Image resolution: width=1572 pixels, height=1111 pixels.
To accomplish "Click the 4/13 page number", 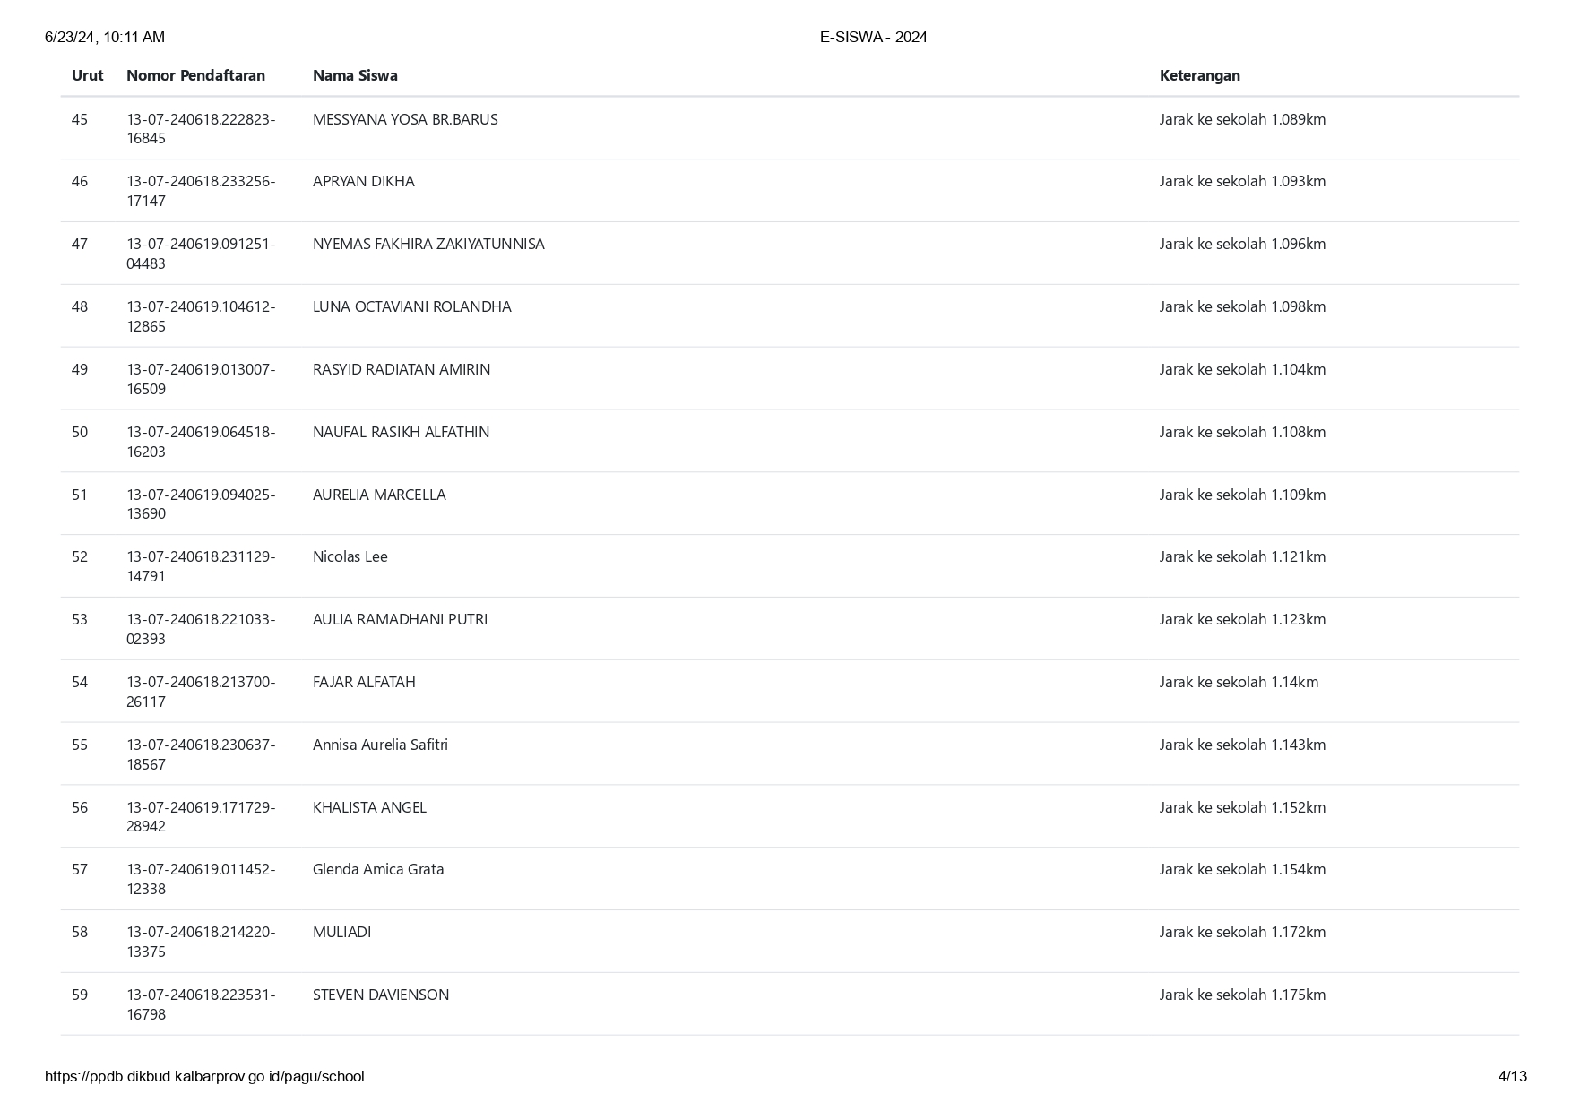I will [x=1513, y=1076].
